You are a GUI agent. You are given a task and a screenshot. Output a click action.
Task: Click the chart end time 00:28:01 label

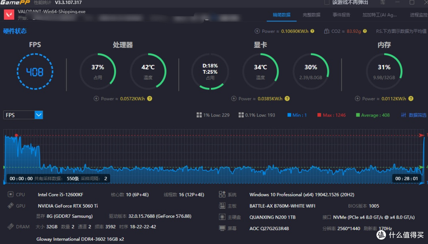(407, 179)
